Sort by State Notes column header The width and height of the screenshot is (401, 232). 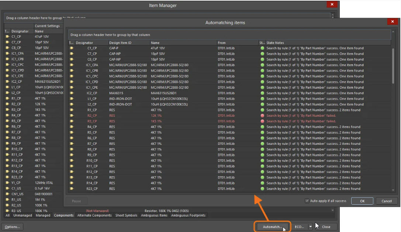coord(328,43)
